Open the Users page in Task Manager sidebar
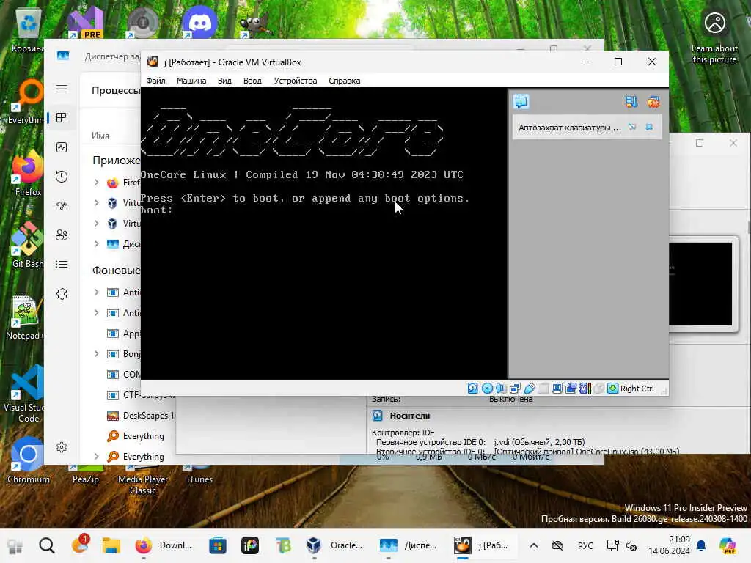This screenshot has width=751, height=563. point(62,235)
